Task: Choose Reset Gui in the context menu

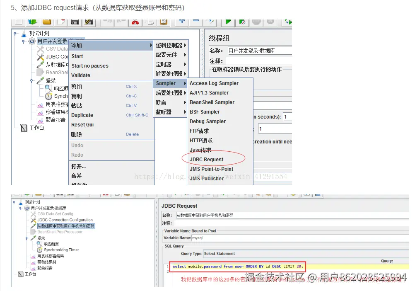Action: (111, 125)
